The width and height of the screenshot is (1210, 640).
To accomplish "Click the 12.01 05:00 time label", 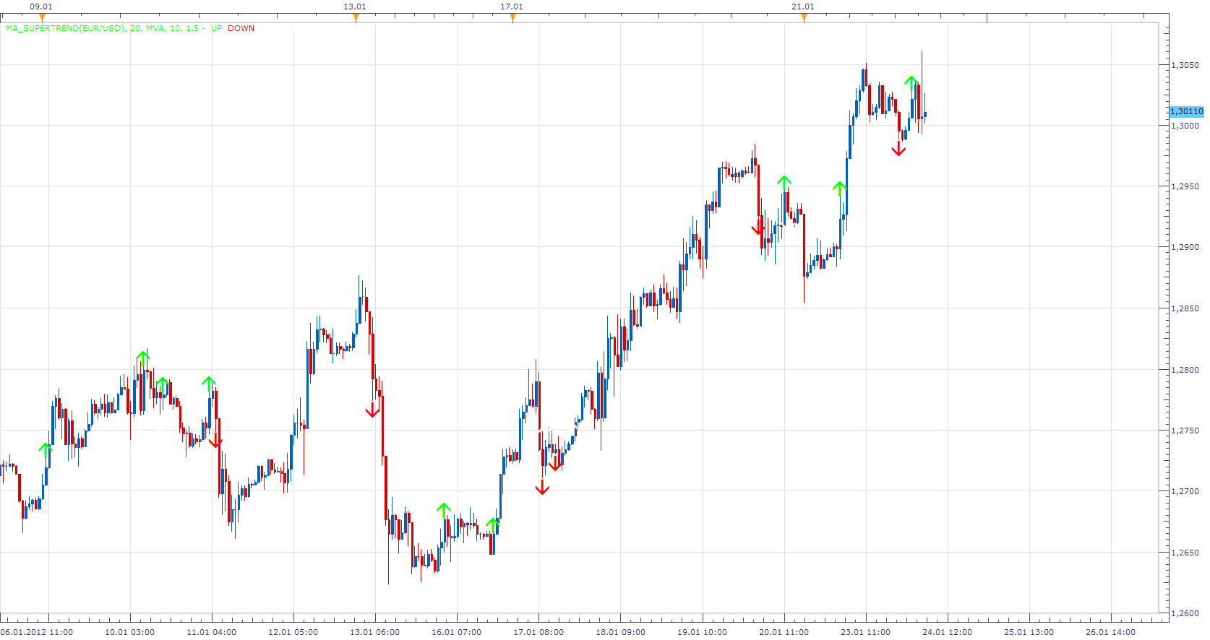I will tap(293, 632).
